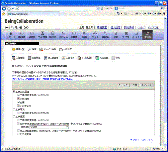Open チェック・納品 from the toolbar

coord(48,49)
